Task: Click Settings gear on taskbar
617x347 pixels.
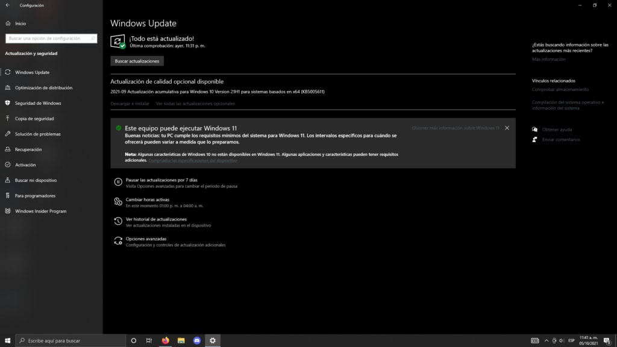Action: 213,341
